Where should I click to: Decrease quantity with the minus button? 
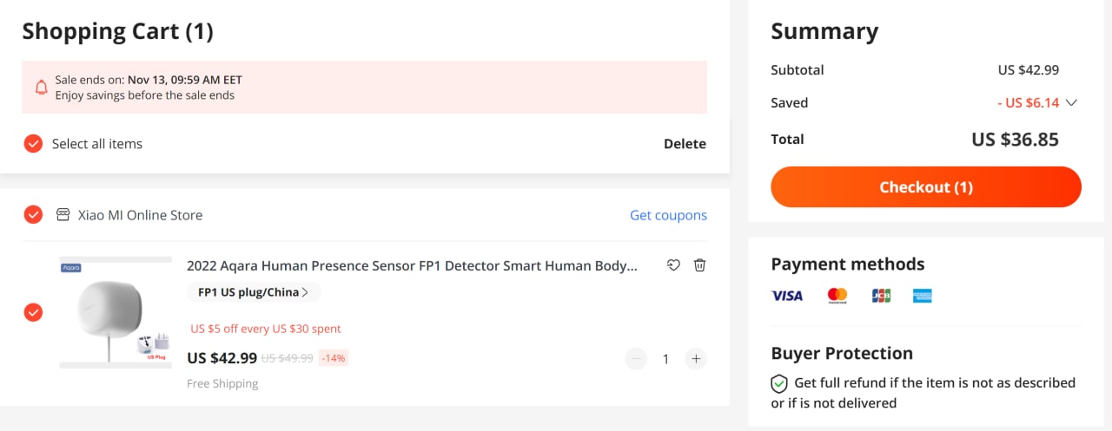coord(636,358)
